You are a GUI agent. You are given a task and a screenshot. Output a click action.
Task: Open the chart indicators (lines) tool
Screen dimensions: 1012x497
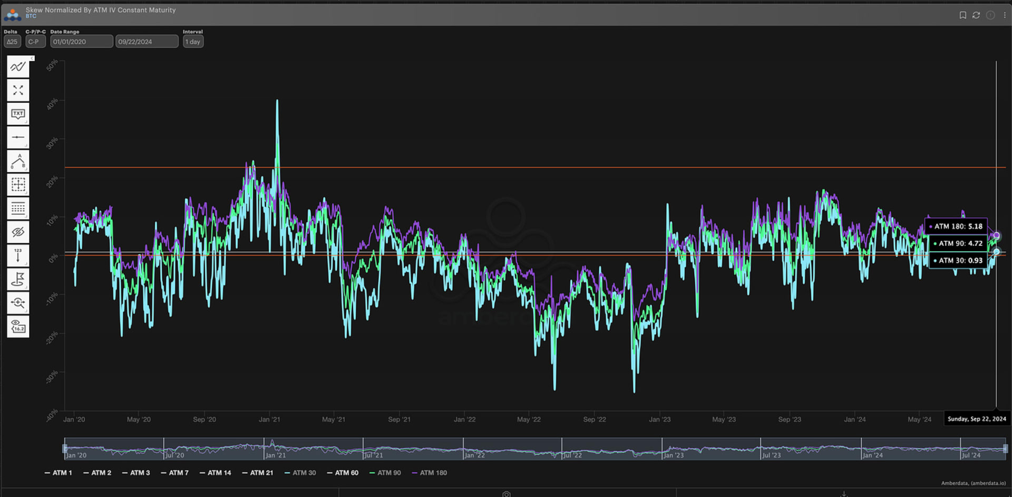point(18,67)
